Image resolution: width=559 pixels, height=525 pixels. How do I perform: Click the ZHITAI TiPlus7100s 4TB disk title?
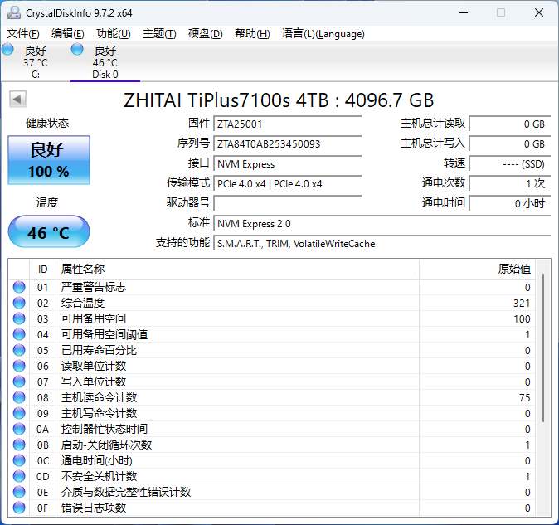[x=279, y=100]
